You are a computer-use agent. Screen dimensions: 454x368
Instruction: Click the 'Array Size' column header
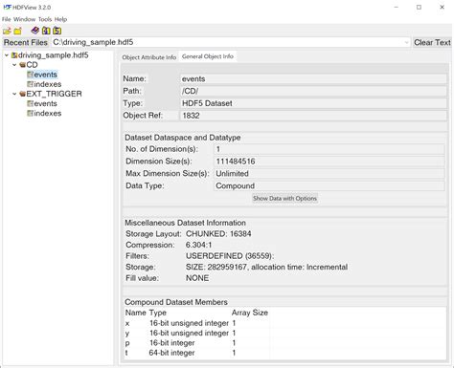[x=250, y=313]
